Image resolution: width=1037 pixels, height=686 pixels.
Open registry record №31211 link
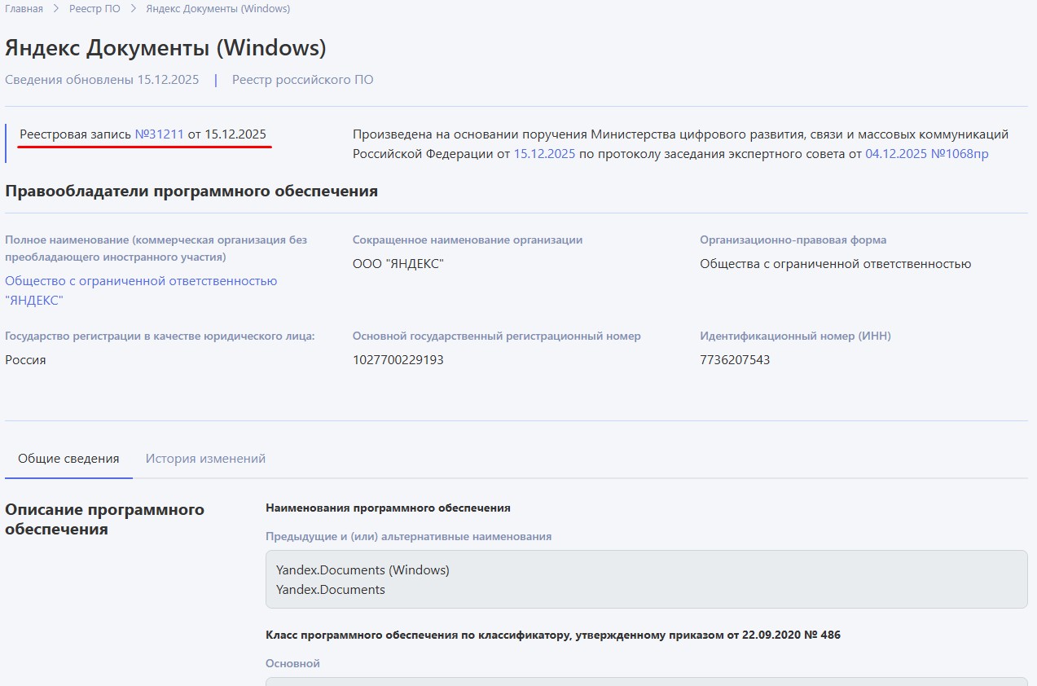click(x=160, y=134)
